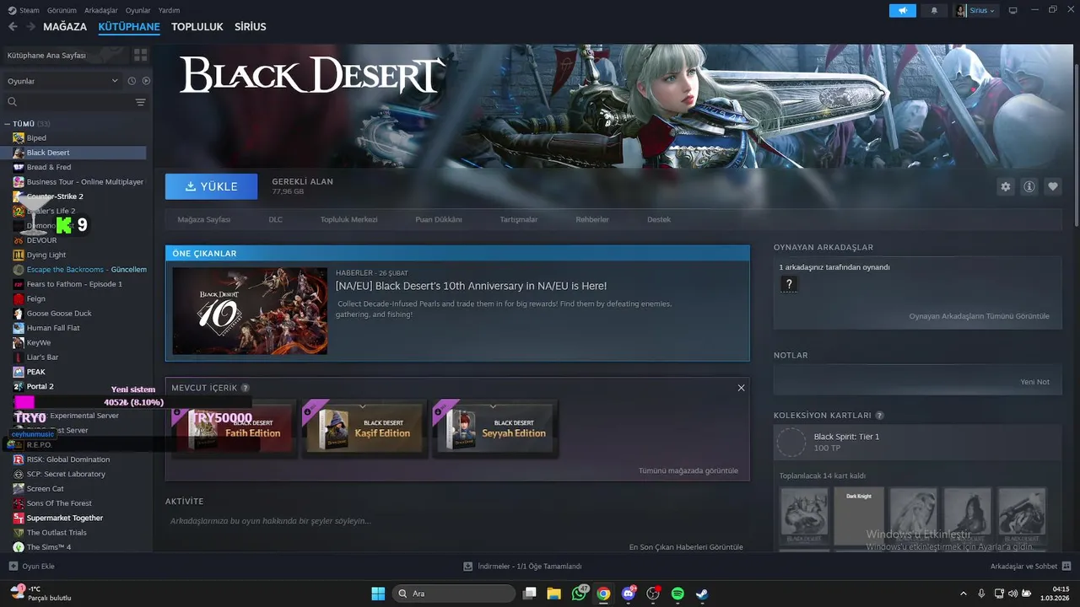This screenshot has width=1080, height=607.
Task: Open the İndirmeler downloads status
Action: click(523, 567)
